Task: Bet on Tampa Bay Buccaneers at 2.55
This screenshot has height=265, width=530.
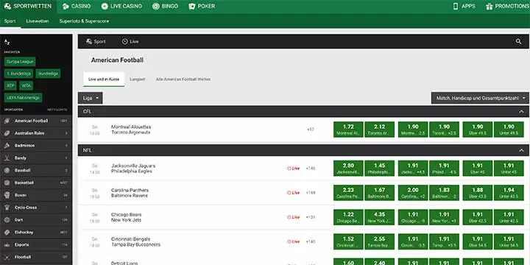Action: point(379,241)
